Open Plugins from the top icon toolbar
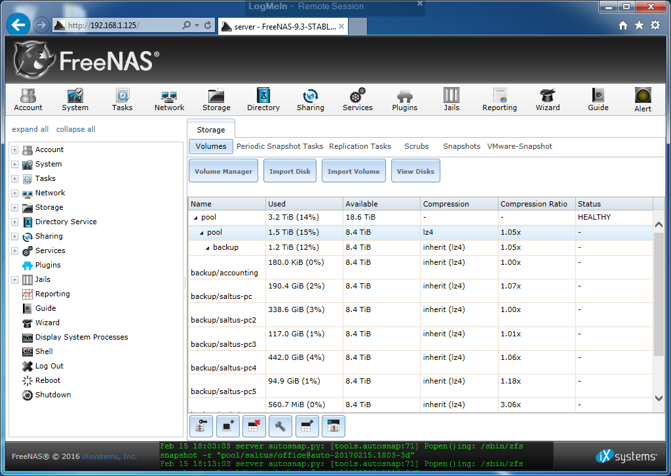The image size is (671, 476). pyautogui.click(x=405, y=99)
